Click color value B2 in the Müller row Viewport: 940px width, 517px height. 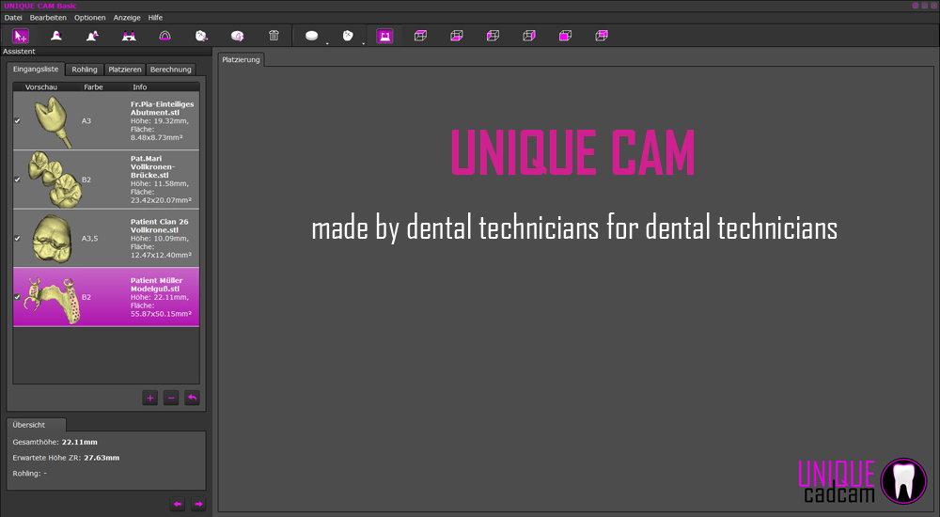click(86, 297)
